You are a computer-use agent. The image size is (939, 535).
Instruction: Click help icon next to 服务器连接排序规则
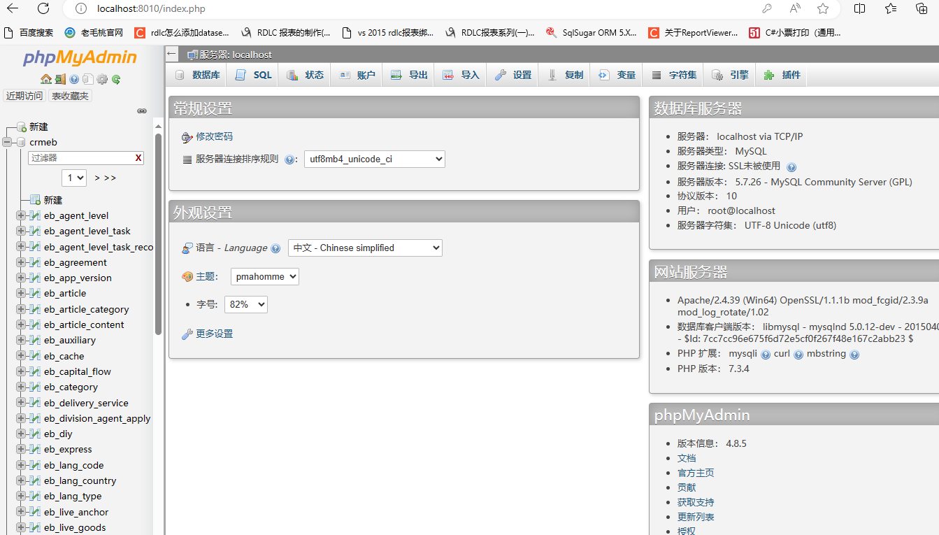tap(290, 159)
